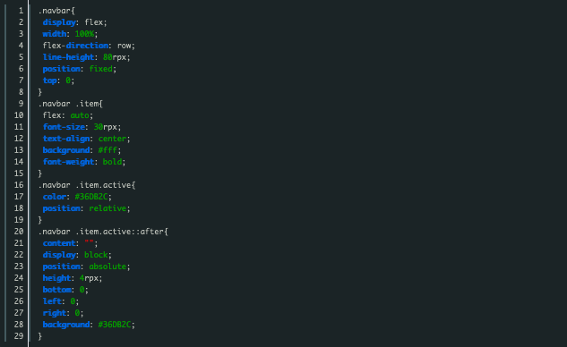
Task: Place cursor on line-height 80rpx value
Action: click(115, 57)
